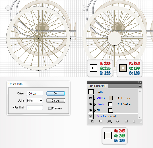Click OK in the Offset Path dialog

[x=56, y=93]
